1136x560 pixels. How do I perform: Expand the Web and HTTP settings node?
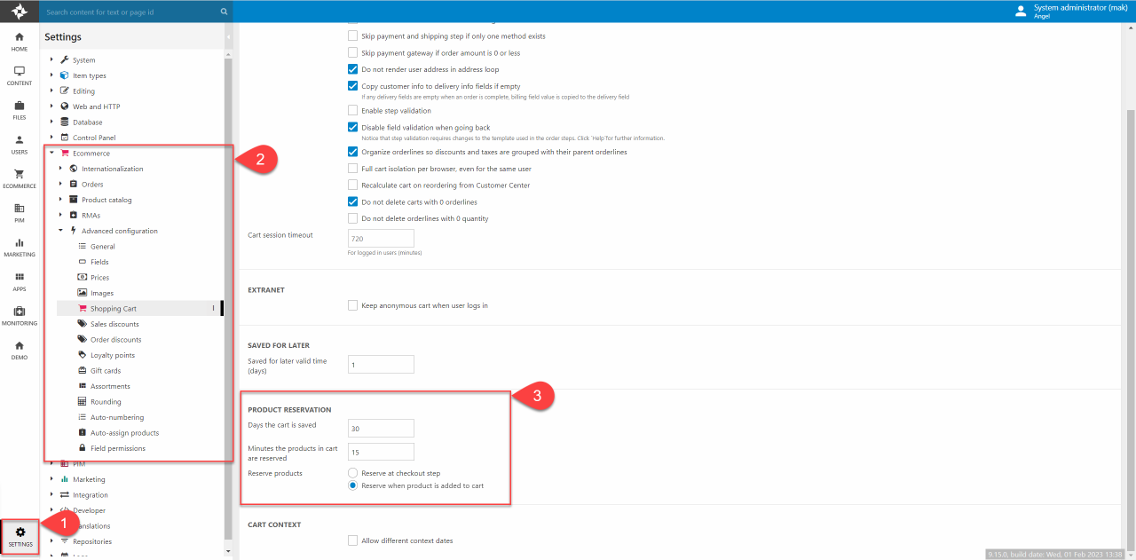[52, 106]
